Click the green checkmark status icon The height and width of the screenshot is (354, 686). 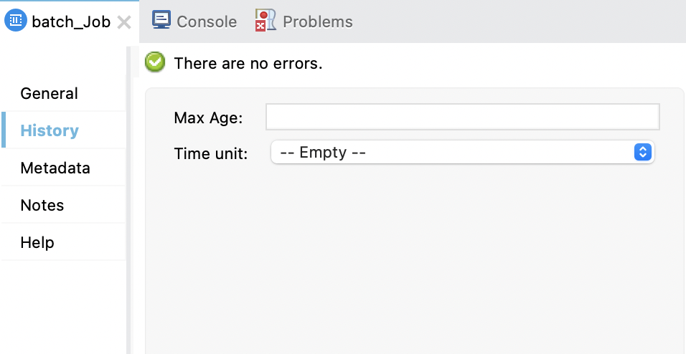pos(155,63)
